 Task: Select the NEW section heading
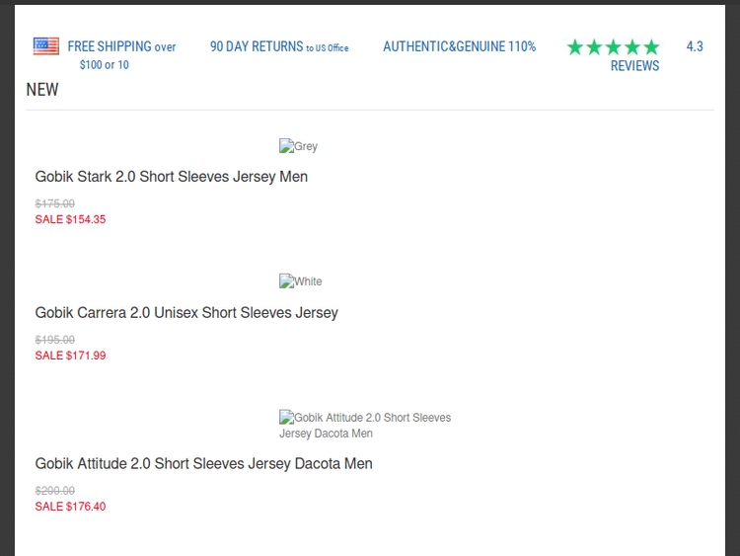pos(42,90)
